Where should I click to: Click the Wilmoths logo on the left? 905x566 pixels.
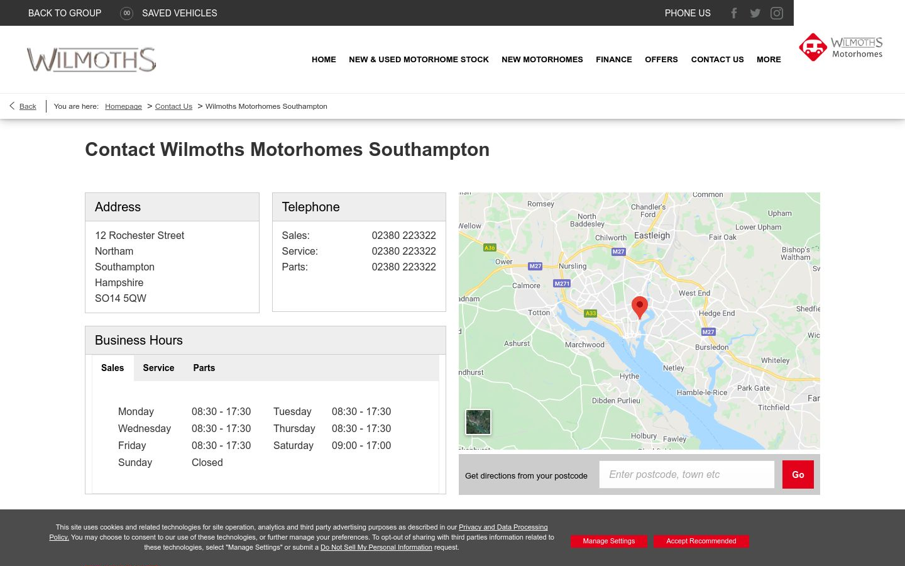tap(92, 60)
